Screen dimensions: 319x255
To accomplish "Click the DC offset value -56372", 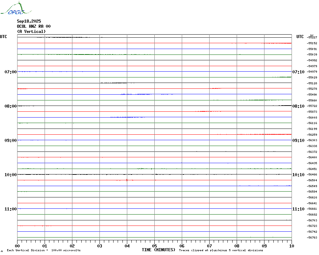I will click(312, 152).
